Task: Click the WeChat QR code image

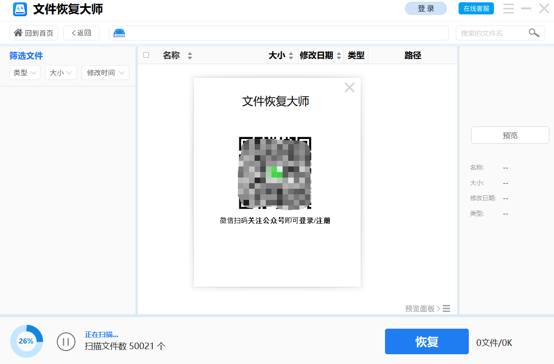Action: click(x=275, y=173)
